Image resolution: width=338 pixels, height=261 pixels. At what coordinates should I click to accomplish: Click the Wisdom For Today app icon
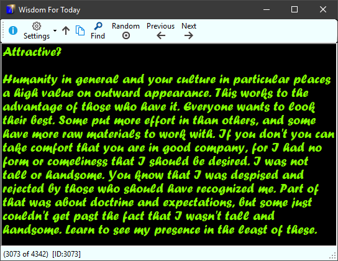click(x=11, y=9)
